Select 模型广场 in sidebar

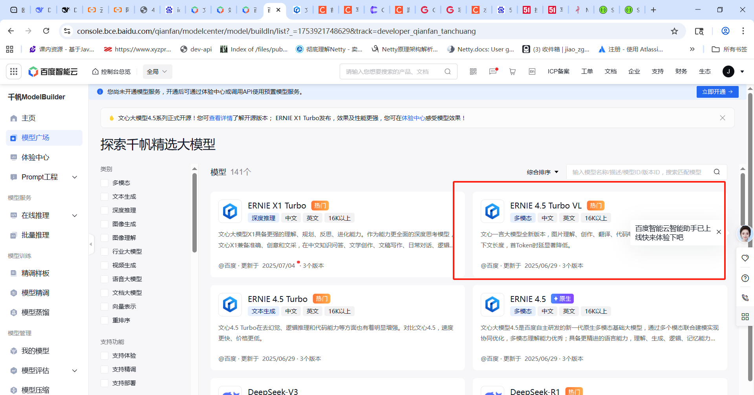click(x=44, y=138)
